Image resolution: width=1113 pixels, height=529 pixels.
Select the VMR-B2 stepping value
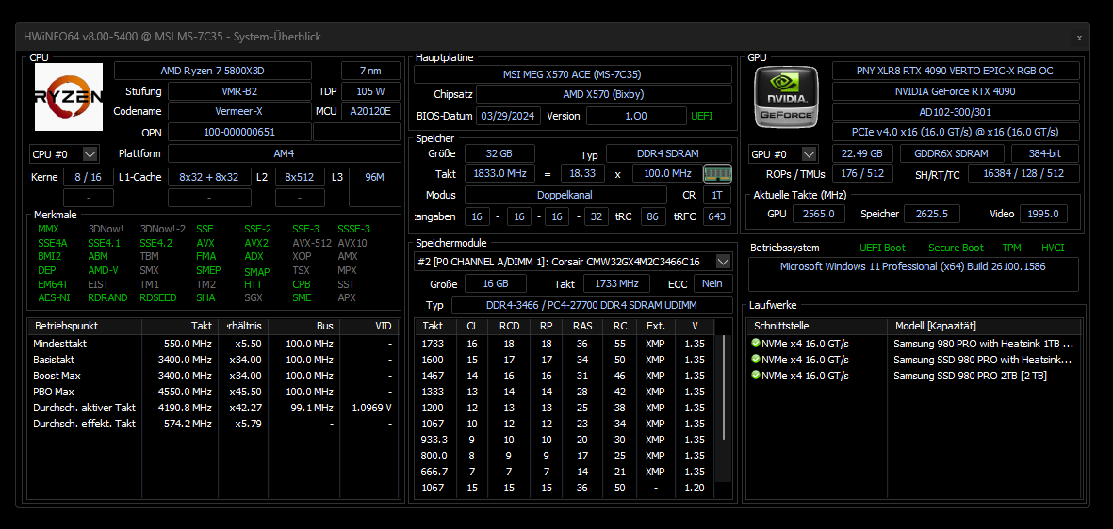pos(240,91)
